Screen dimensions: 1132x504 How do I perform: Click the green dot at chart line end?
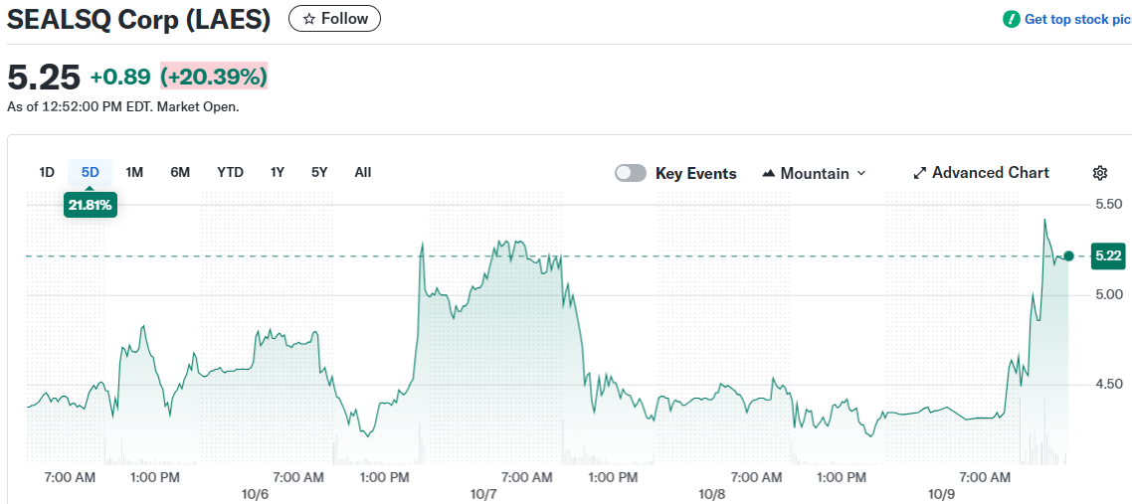tap(1068, 255)
